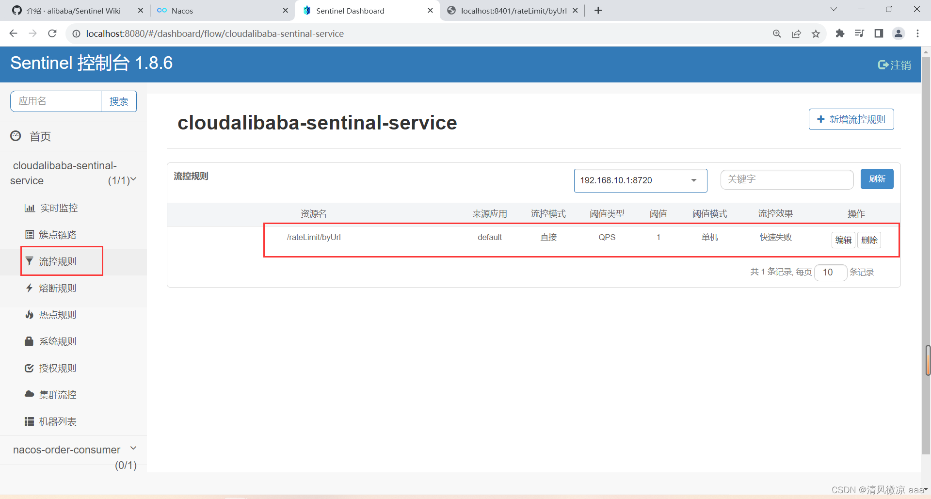
Task: Click the 关键字 keyword input field
Action: 787,179
